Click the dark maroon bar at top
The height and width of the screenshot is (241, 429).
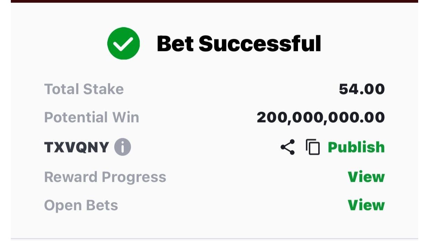(214, 1)
